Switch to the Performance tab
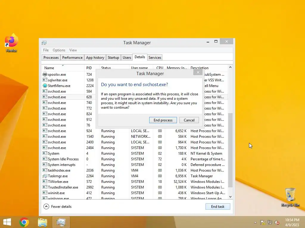305x228 pixels. click(72, 57)
